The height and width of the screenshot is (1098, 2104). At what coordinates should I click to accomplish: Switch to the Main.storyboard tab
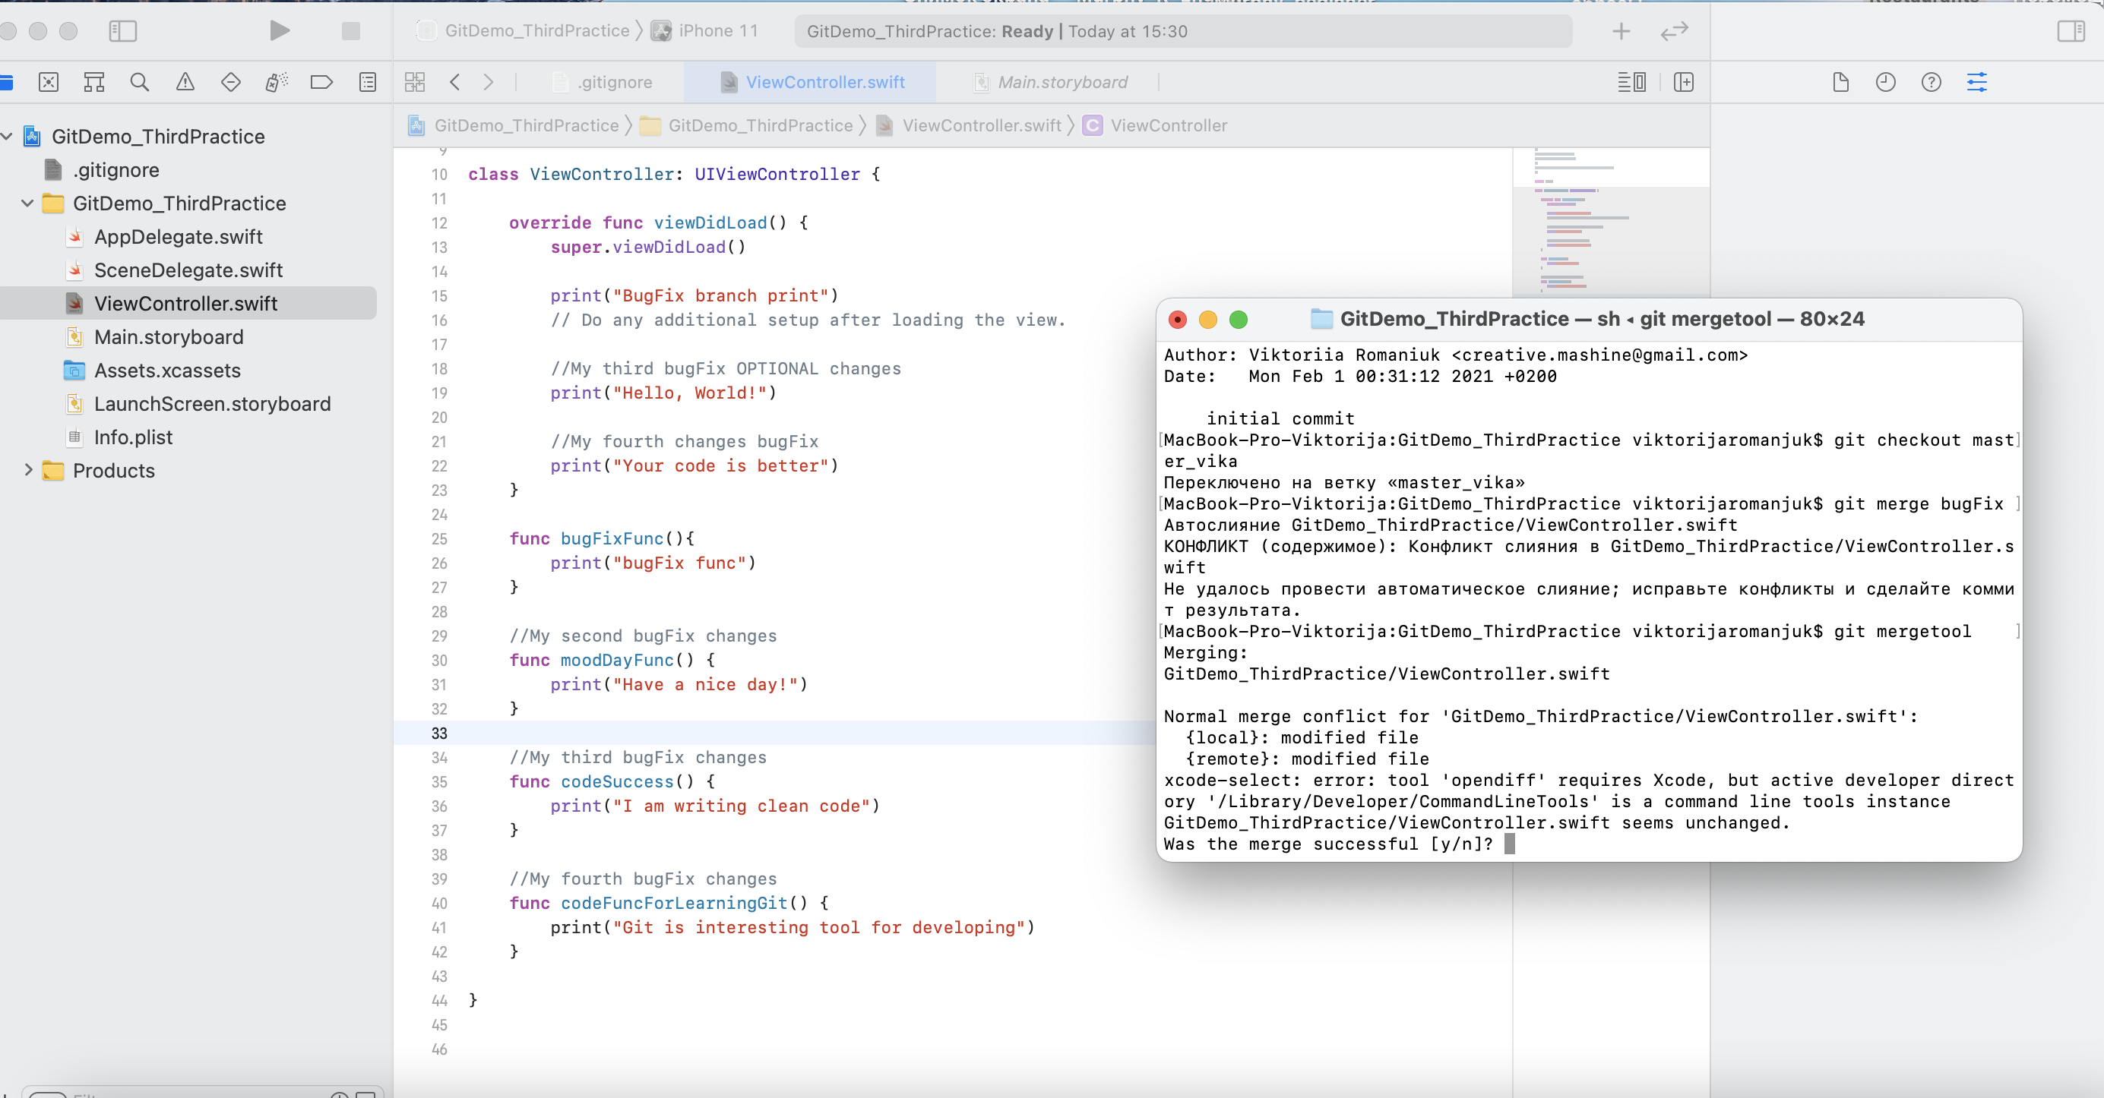pos(1050,82)
